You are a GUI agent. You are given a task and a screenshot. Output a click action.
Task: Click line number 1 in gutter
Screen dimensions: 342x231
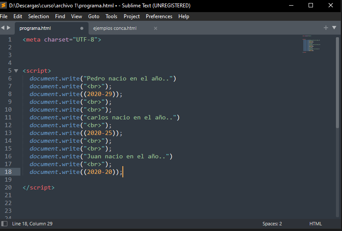10,39
